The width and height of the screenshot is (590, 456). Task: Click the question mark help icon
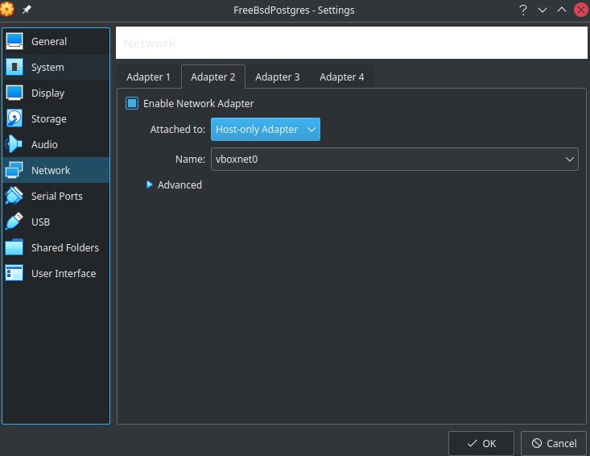coord(522,10)
